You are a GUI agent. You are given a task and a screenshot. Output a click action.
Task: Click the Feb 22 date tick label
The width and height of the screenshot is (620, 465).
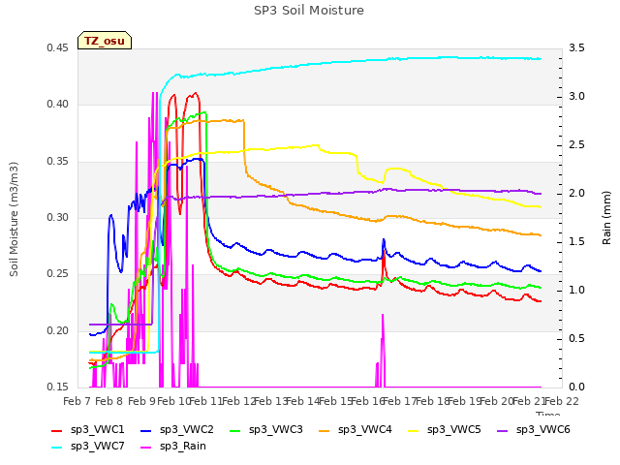[x=562, y=401]
